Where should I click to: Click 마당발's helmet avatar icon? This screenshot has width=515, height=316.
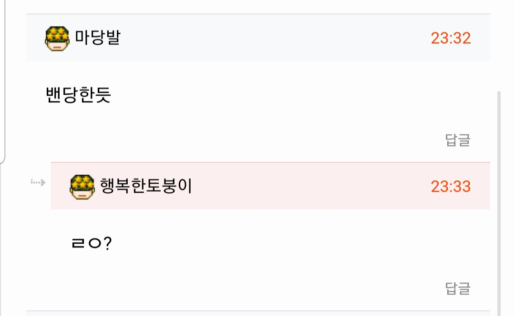[58, 38]
